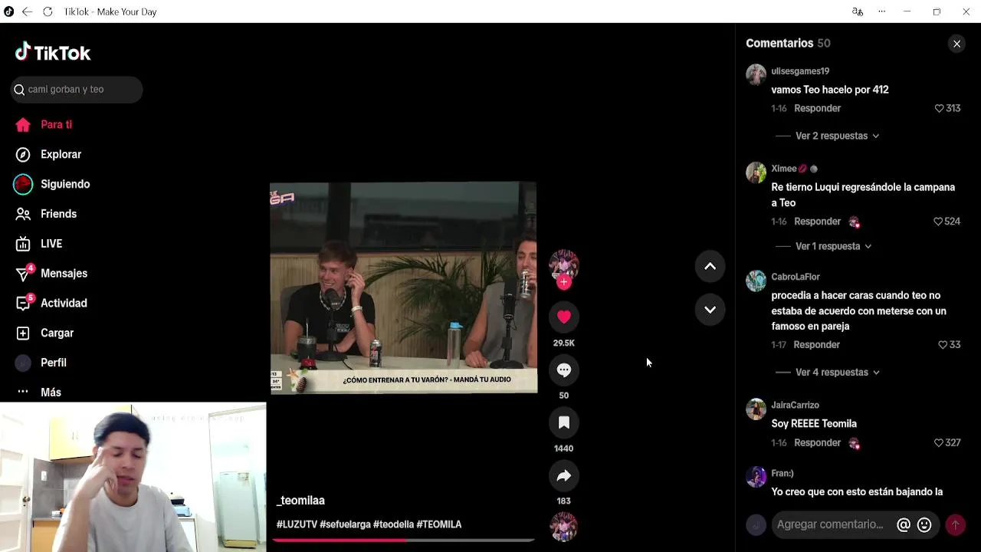
Task: Click the @ mention icon
Action: click(x=904, y=525)
